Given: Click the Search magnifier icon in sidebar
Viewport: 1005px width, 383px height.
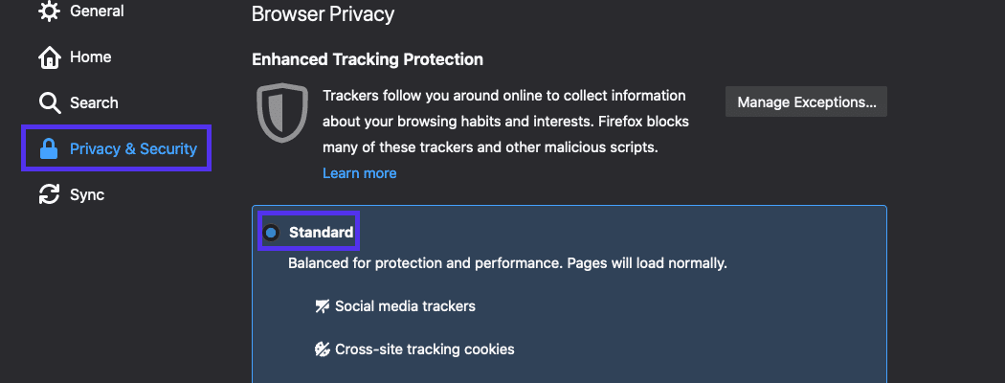Looking at the screenshot, I should click(x=49, y=102).
